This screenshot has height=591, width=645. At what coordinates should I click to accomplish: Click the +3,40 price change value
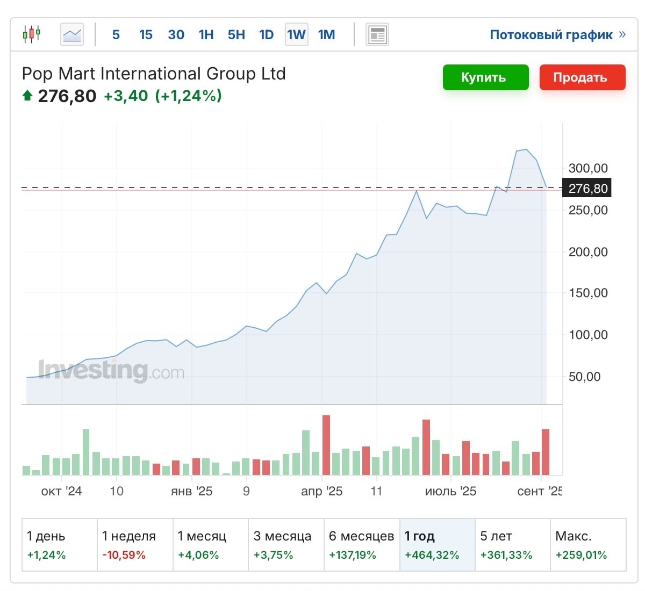tap(126, 96)
